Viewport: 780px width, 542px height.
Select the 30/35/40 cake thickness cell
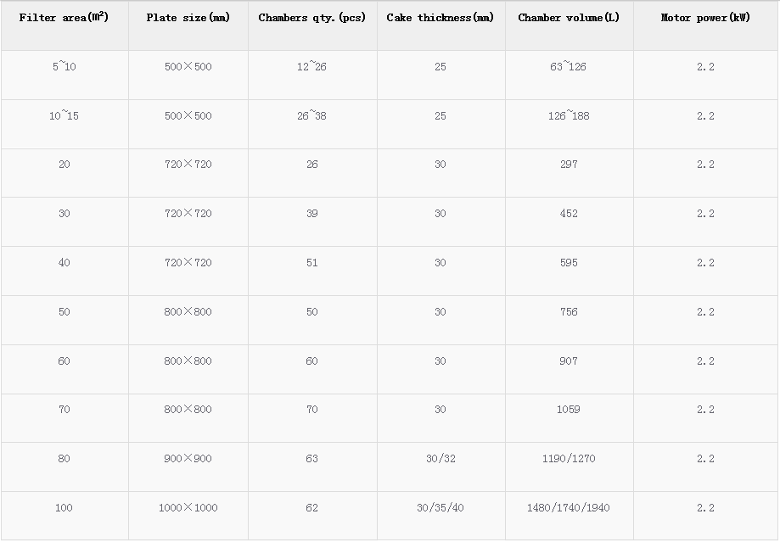pyautogui.click(x=440, y=508)
